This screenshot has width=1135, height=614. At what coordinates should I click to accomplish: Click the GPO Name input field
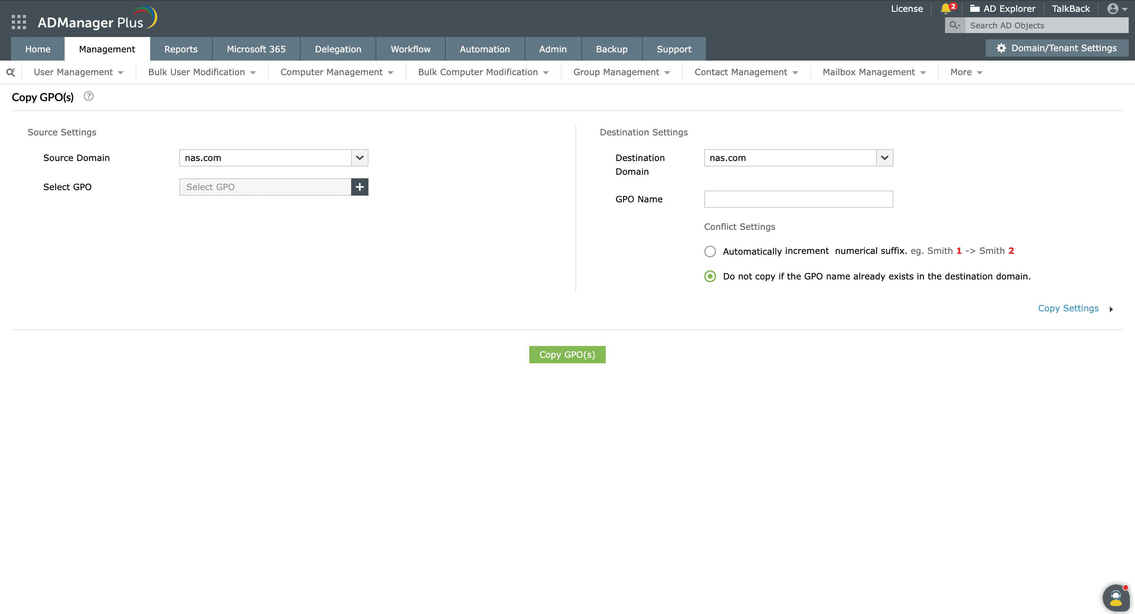click(x=798, y=199)
